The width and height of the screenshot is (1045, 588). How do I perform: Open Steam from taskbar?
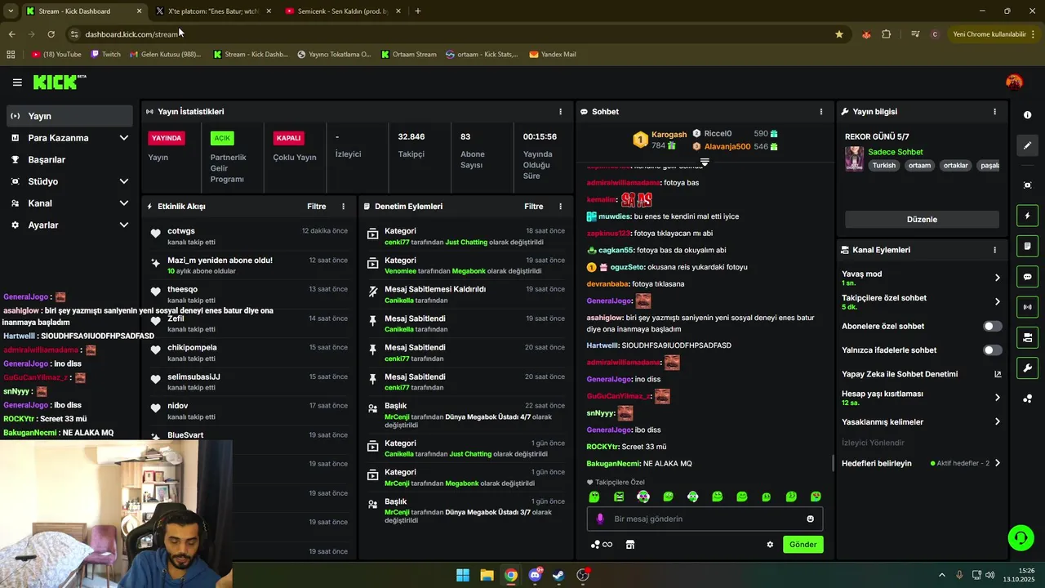click(x=558, y=575)
